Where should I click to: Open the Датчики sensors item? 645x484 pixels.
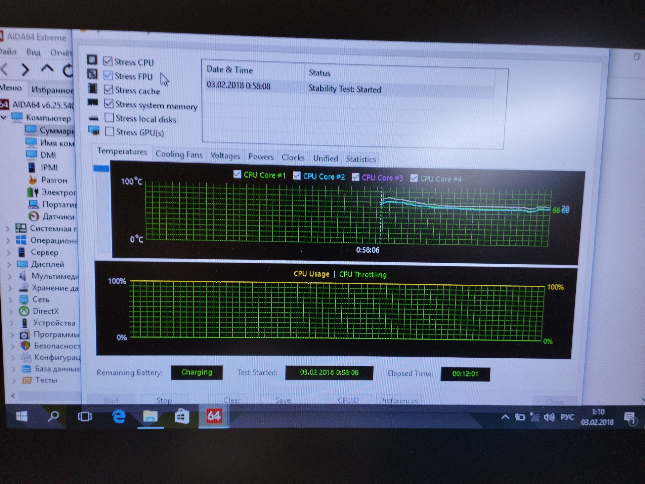(x=58, y=216)
